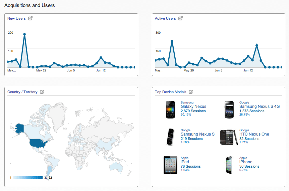Screen dimensions: 289x191
Task: Click the Galaxy Nexus phone thumbnail
Action: (x=170, y=110)
